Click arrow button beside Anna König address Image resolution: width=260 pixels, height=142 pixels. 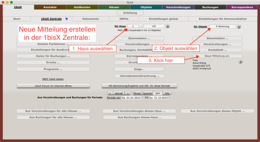click(x=240, y=61)
